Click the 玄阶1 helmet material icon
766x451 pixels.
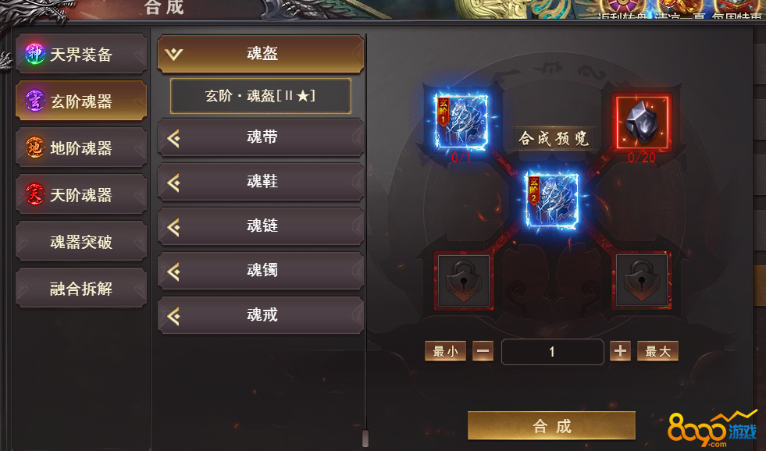coord(461,121)
